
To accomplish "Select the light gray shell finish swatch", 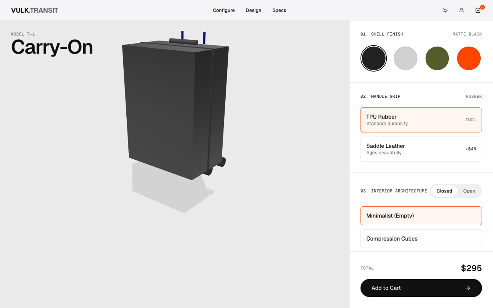I will (406, 59).
